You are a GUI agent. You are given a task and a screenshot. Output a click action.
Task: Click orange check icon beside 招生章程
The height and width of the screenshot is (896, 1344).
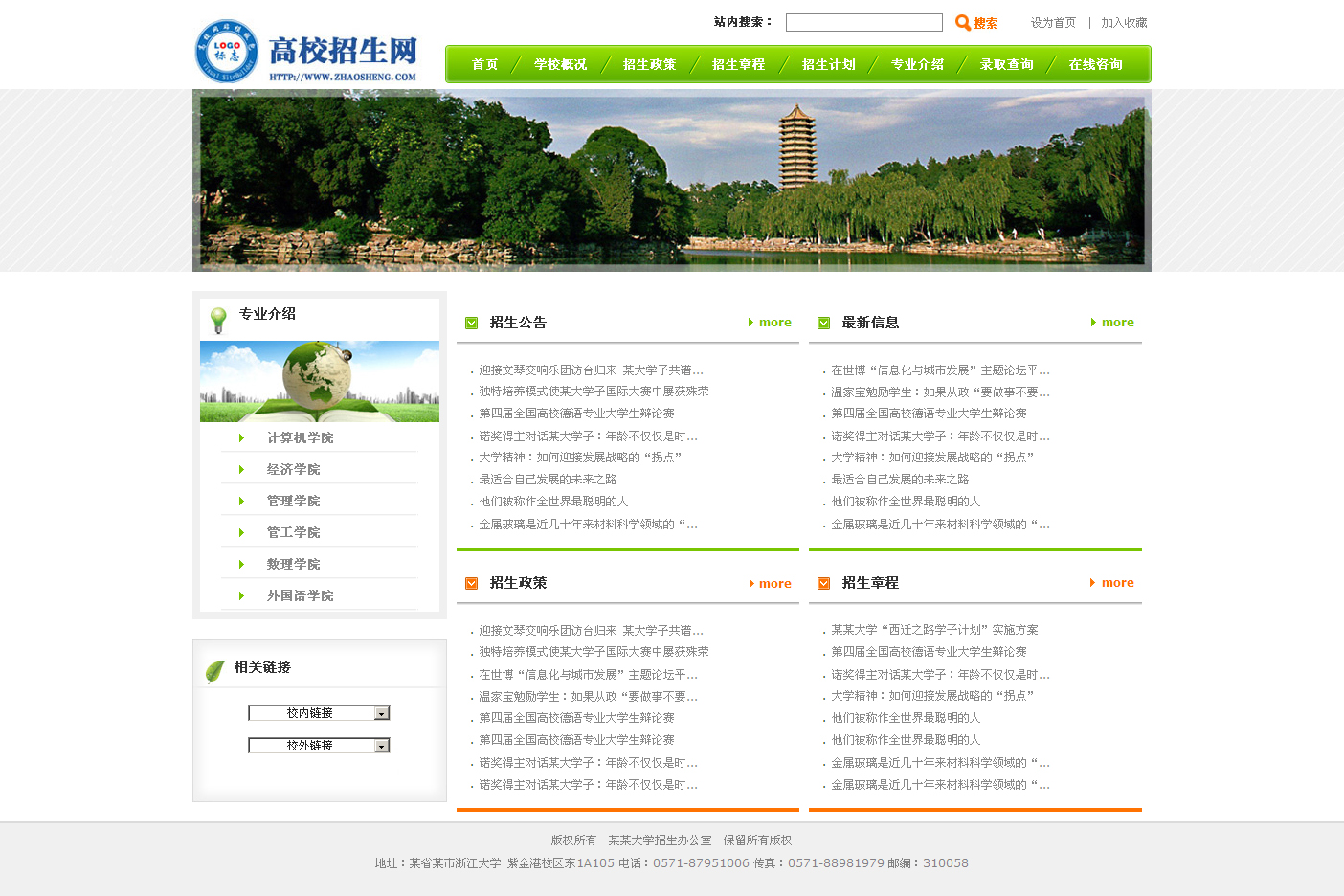click(x=823, y=583)
